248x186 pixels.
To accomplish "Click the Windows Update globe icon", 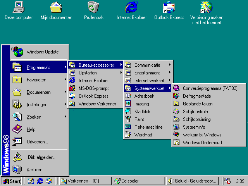I will [x=17, y=52].
